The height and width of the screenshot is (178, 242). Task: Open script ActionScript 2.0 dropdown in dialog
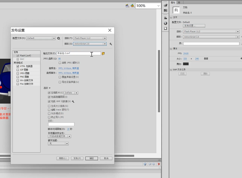click(90, 44)
